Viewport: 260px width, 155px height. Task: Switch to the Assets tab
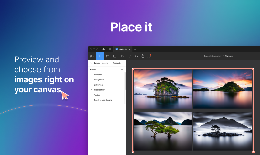coord(105,63)
